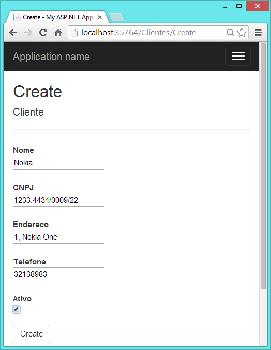This screenshot has width=271, height=350.
Task: Reload the page with the refresh icon
Action: (x=43, y=33)
